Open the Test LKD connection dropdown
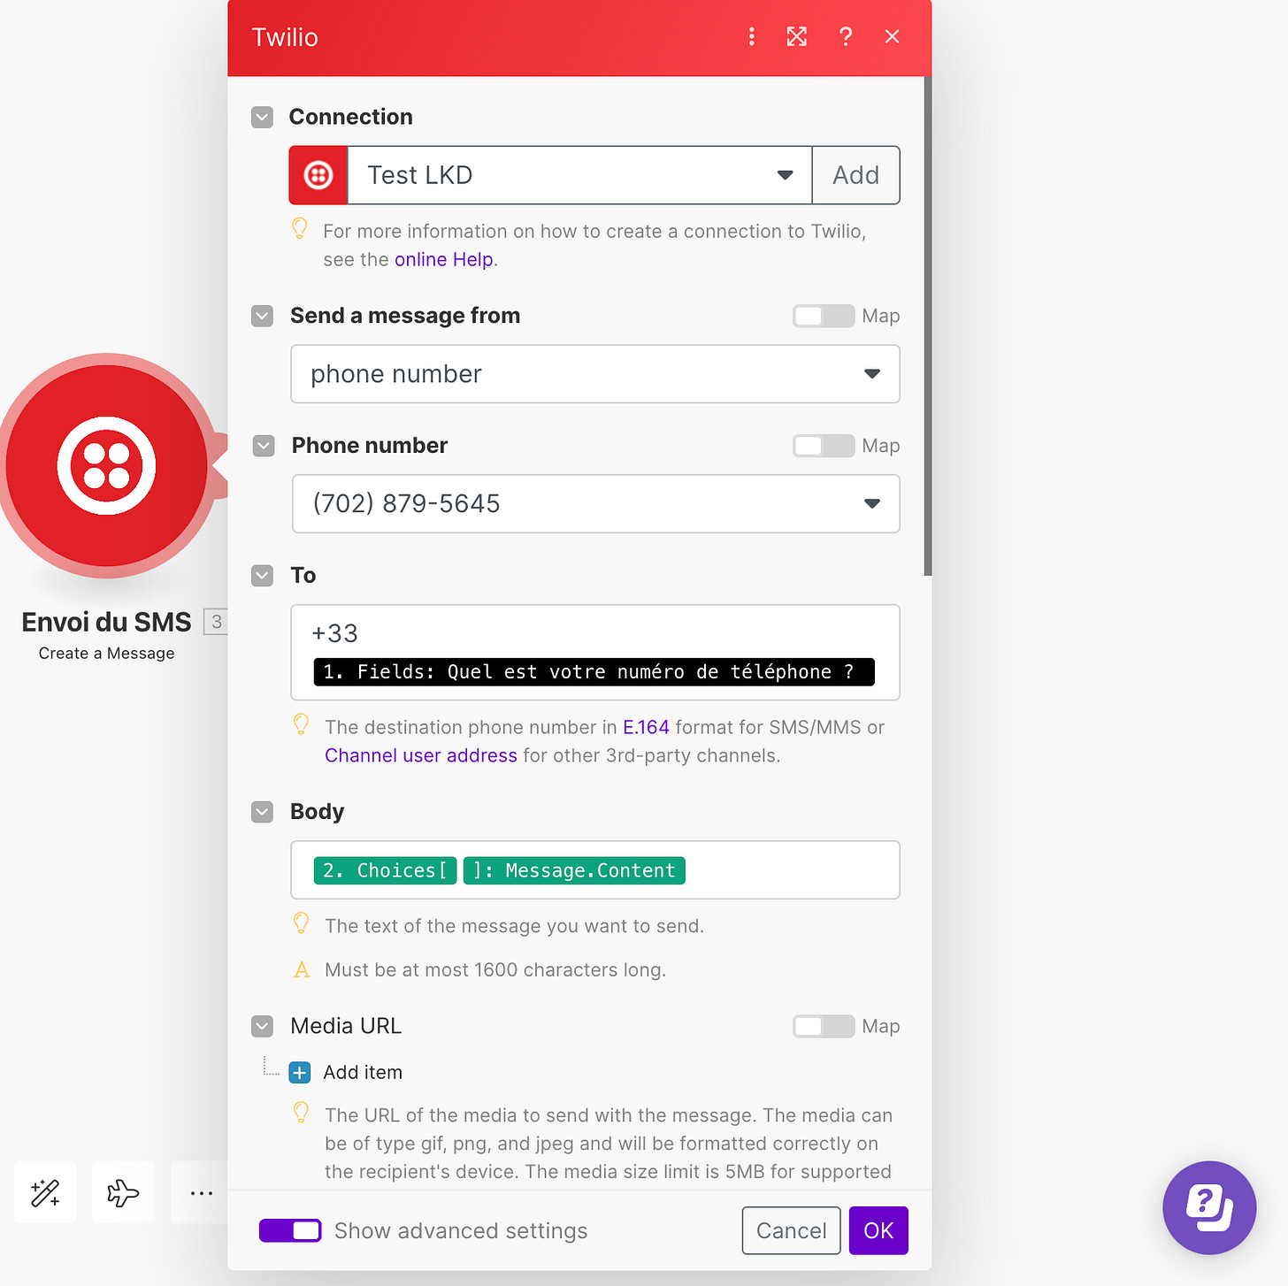This screenshot has width=1288, height=1286. point(579,175)
